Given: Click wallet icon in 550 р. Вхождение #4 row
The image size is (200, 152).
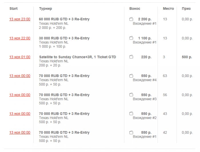Looking at the screenshot, I should click(x=131, y=76).
